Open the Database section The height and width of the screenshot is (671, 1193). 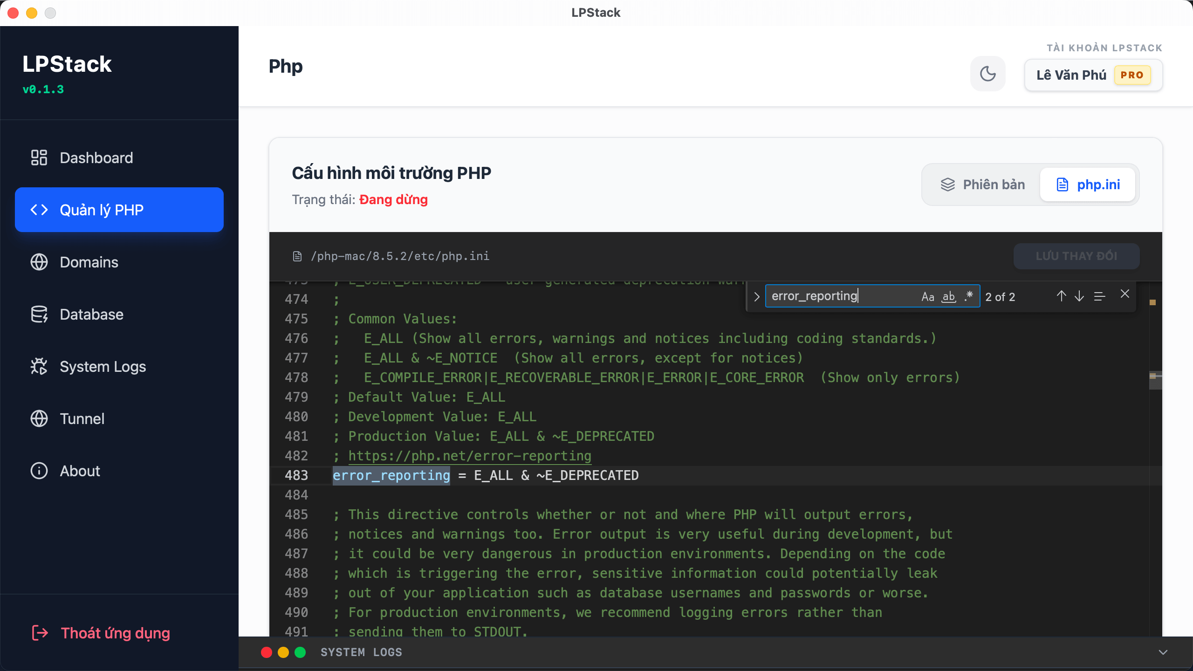click(91, 314)
